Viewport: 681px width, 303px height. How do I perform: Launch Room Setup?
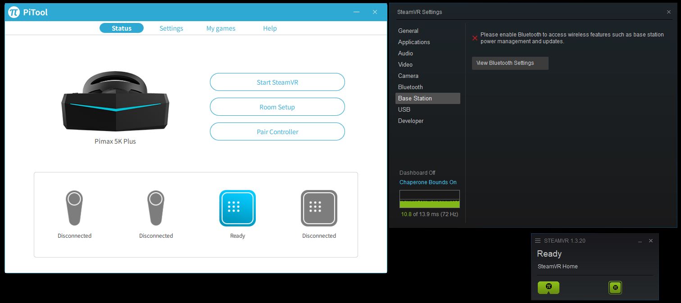pyautogui.click(x=277, y=107)
